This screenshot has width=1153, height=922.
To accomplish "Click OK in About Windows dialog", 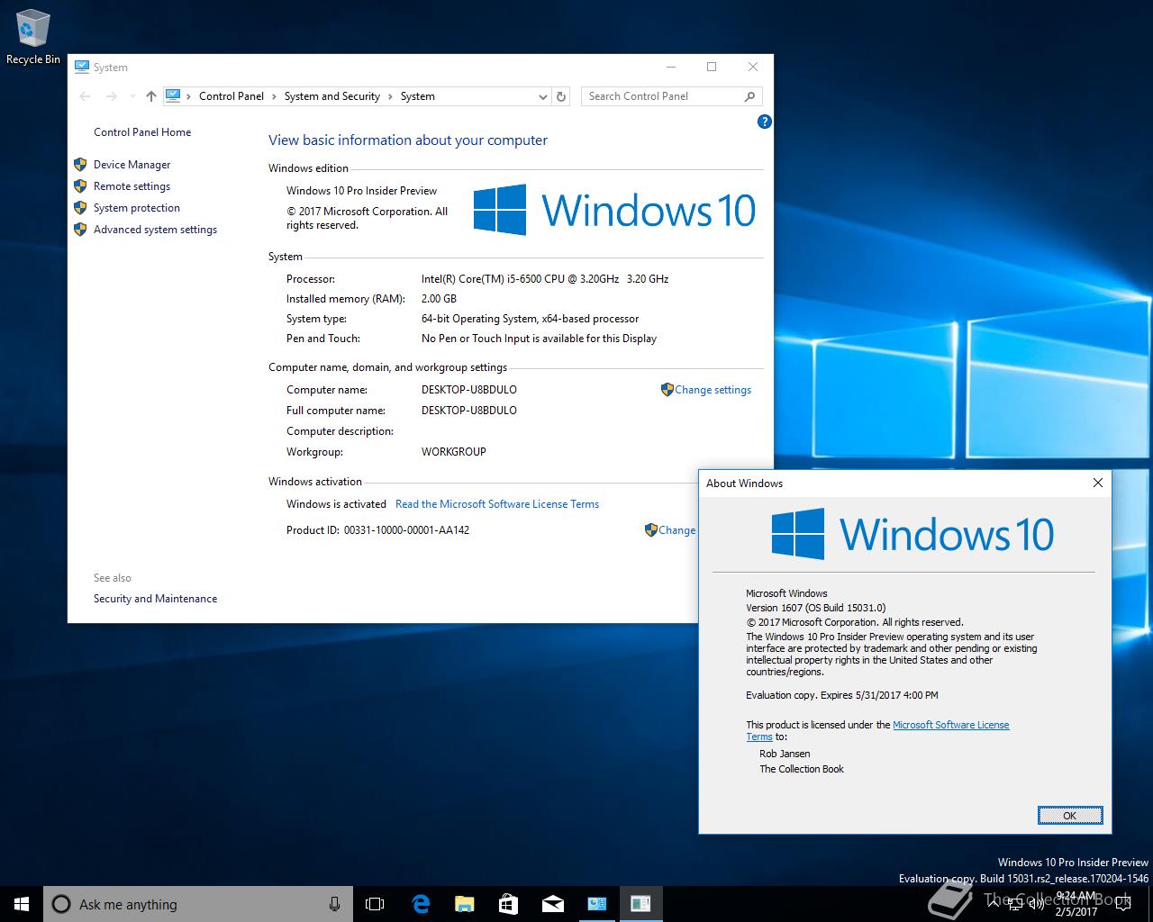I will (1069, 816).
